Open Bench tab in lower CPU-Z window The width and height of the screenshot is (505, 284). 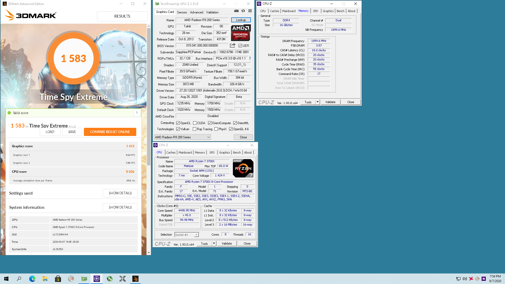coord(237,153)
